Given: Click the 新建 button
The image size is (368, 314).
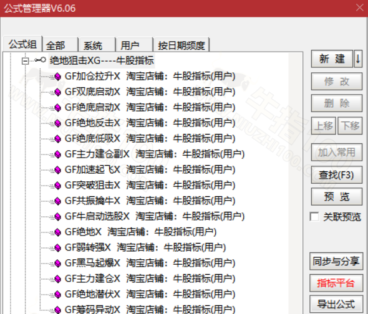Looking at the screenshot, I should point(332,59).
